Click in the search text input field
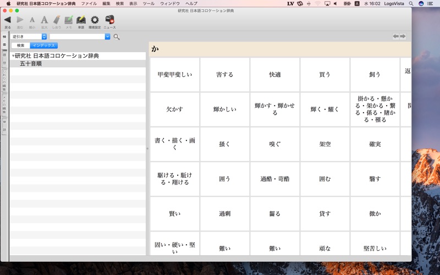The image size is (440, 275). (77, 37)
